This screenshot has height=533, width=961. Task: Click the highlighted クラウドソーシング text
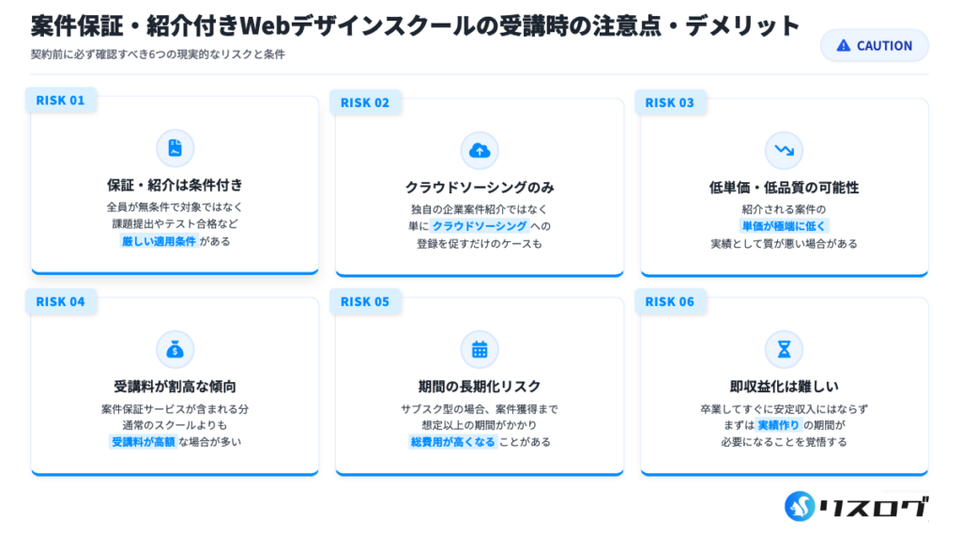(x=480, y=226)
